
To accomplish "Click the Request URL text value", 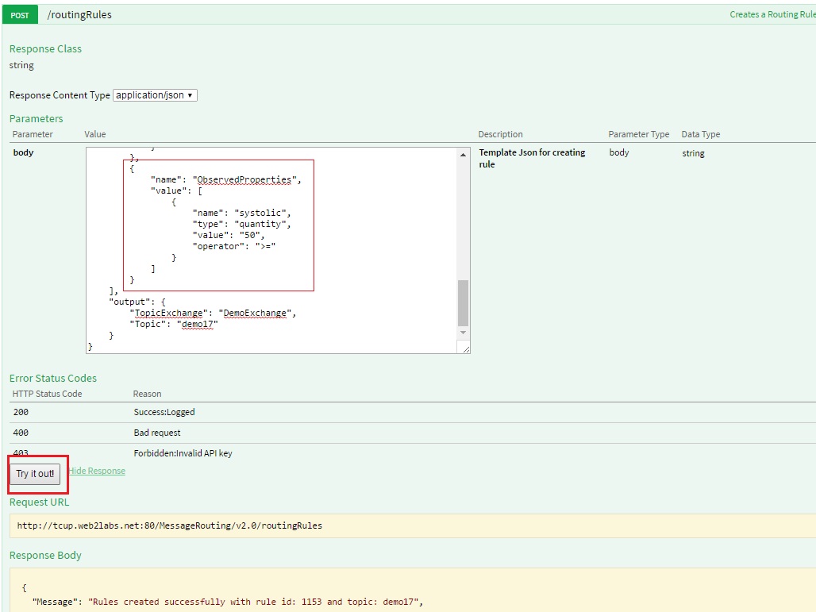I will click(x=170, y=525).
